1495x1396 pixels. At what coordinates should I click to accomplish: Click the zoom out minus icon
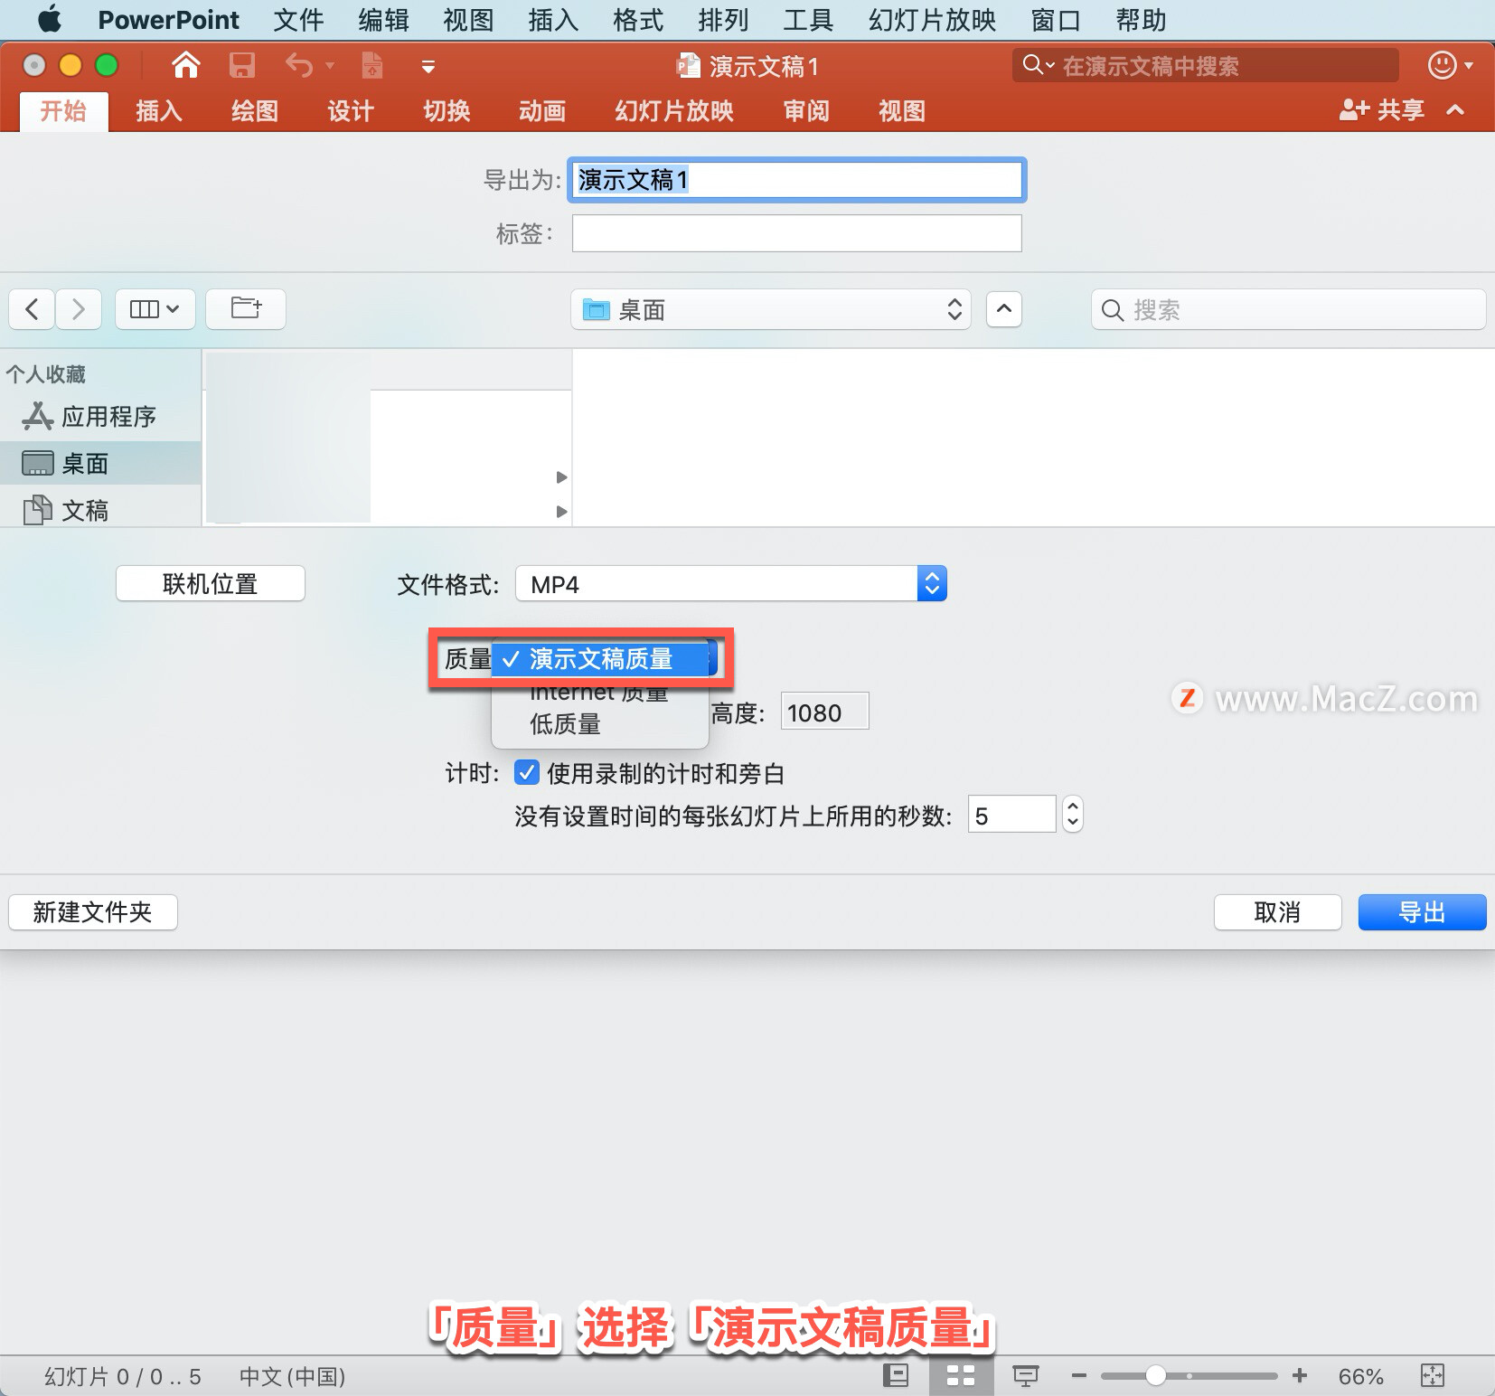1079,1375
